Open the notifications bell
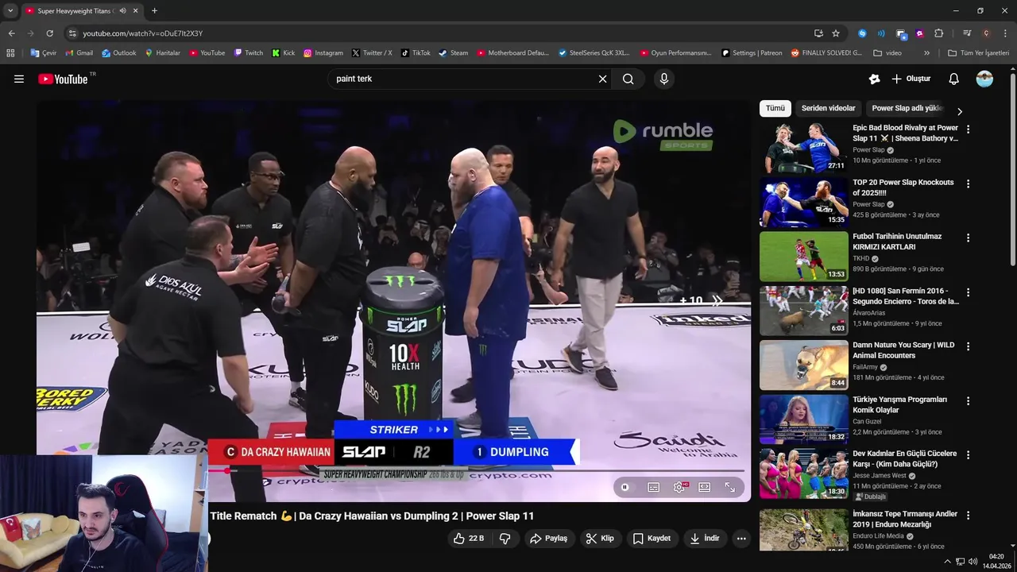 pos(954,79)
